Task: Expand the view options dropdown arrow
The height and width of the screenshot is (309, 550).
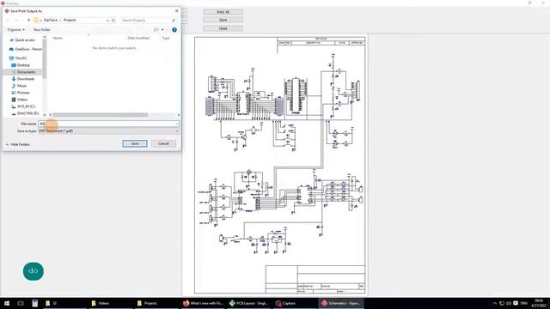Action: pyautogui.click(x=162, y=30)
